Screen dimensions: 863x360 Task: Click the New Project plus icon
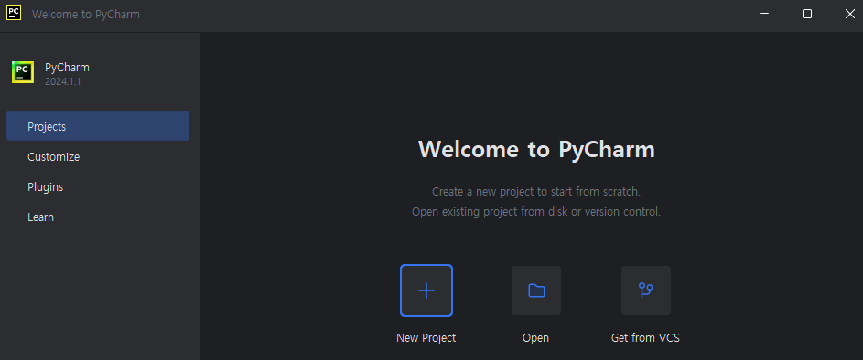tap(426, 291)
